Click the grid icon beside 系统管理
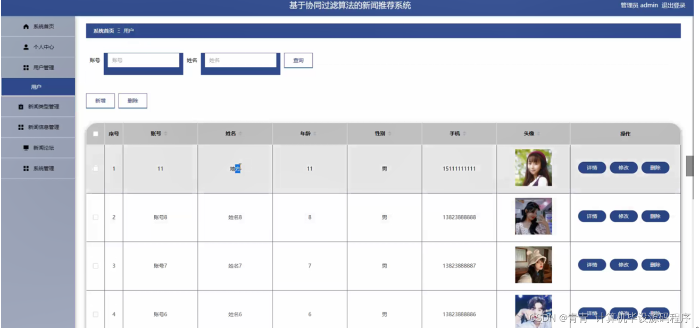Screen dimensions: 699x328 coord(26,169)
